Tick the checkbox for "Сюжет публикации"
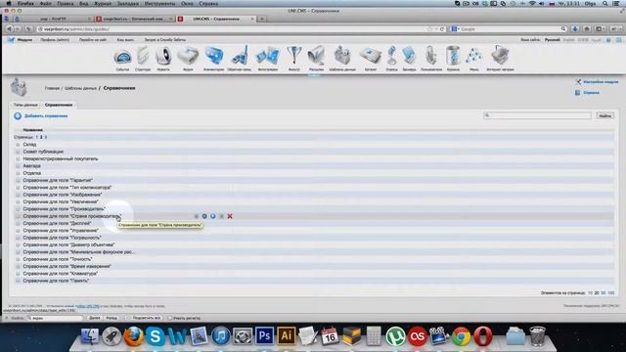The height and width of the screenshot is (352, 626). [x=18, y=152]
